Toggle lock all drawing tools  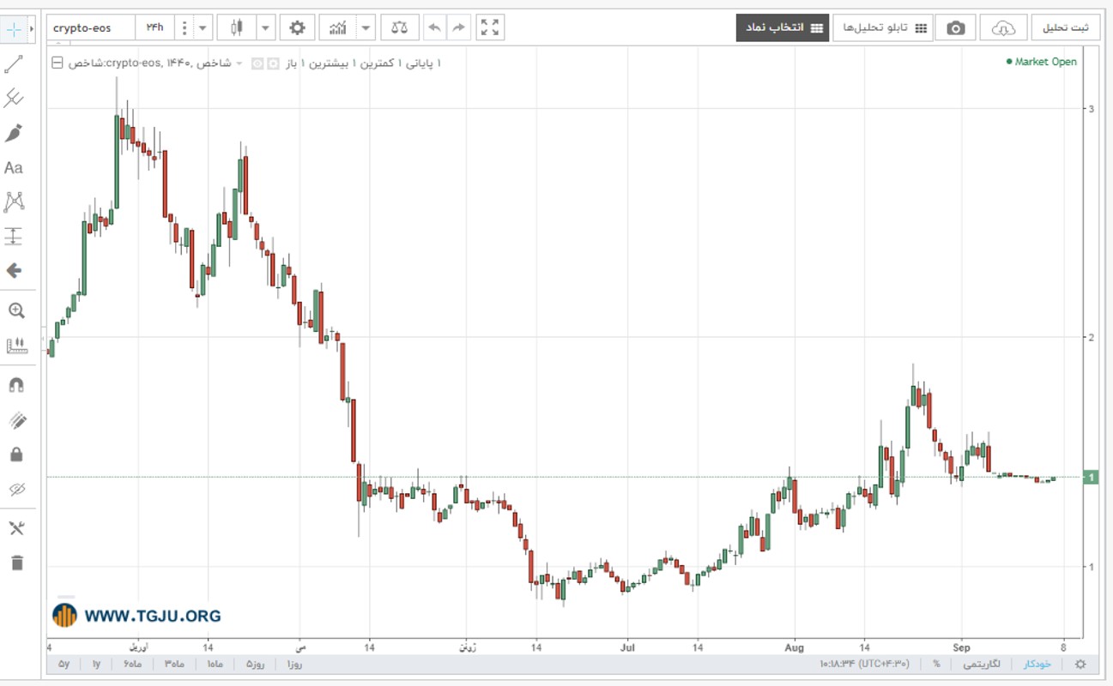tap(15, 454)
